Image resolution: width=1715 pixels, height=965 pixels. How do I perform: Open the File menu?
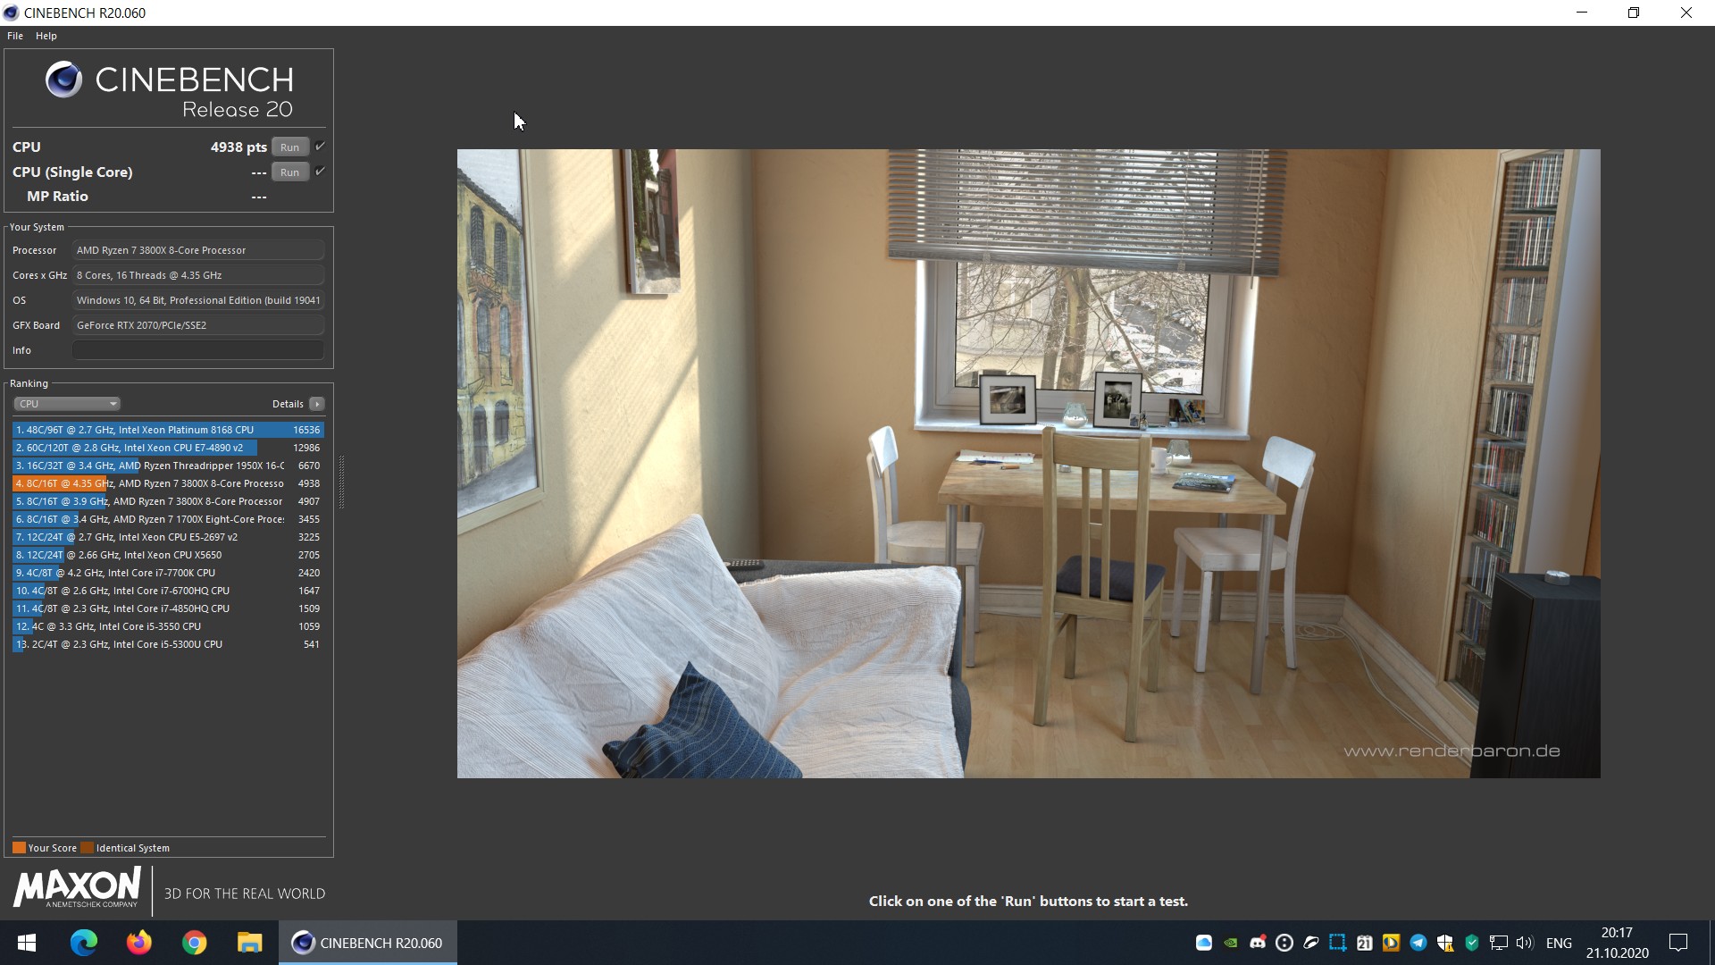coord(15,36)
